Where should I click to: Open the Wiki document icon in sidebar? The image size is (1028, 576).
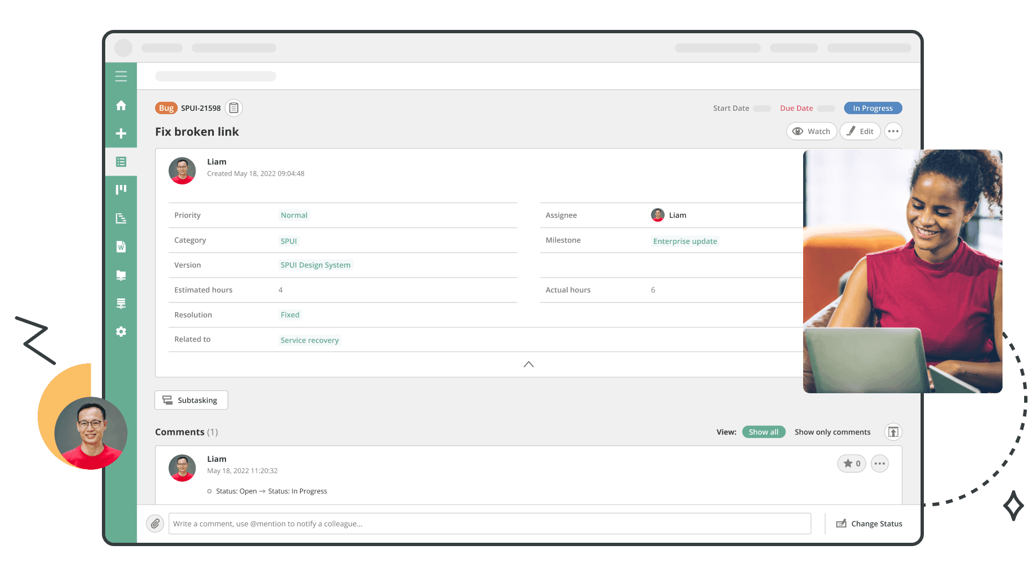[121, 246]
